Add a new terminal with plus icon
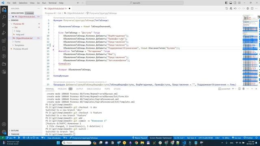 pyautogui.click(x=233, y=89)
